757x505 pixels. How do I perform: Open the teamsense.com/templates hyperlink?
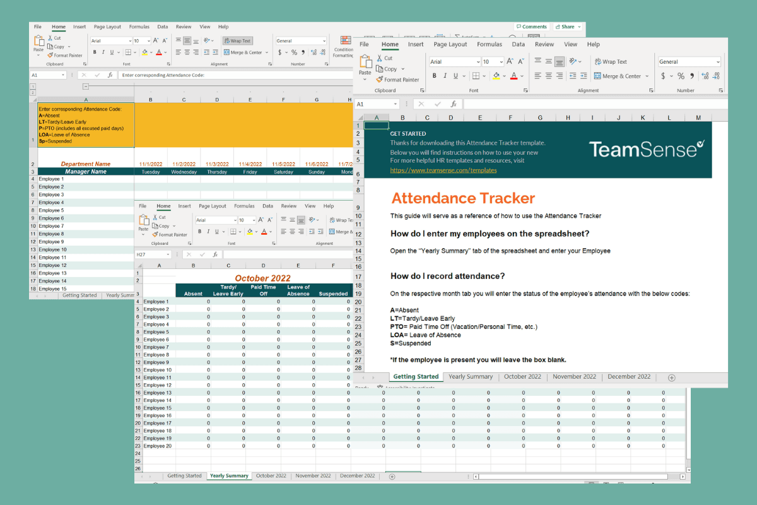tap(443, 170)
